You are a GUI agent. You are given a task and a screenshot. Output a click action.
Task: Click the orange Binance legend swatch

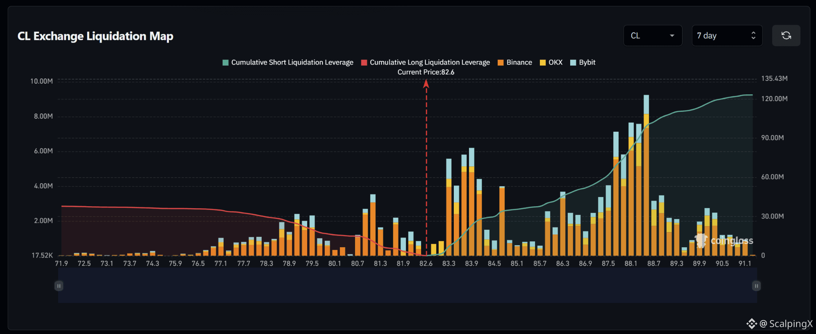(x=501, y=63)
